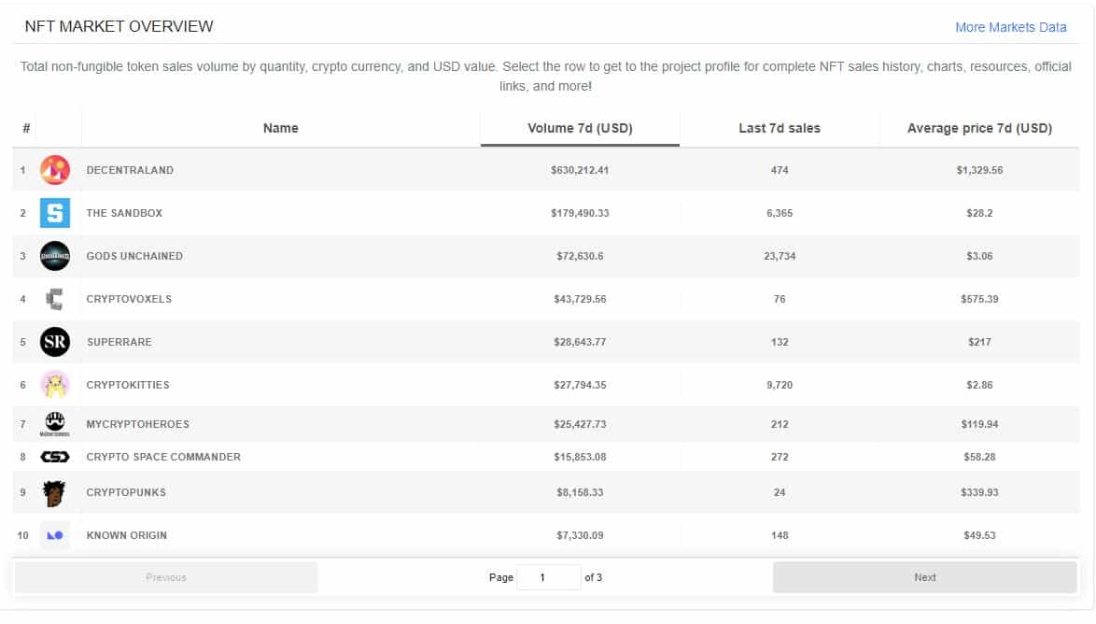This screenshot has width=1096, height=624.
Task: Click SuperRare average price $217
Action: pyautogui.click(x=979, y=342)
